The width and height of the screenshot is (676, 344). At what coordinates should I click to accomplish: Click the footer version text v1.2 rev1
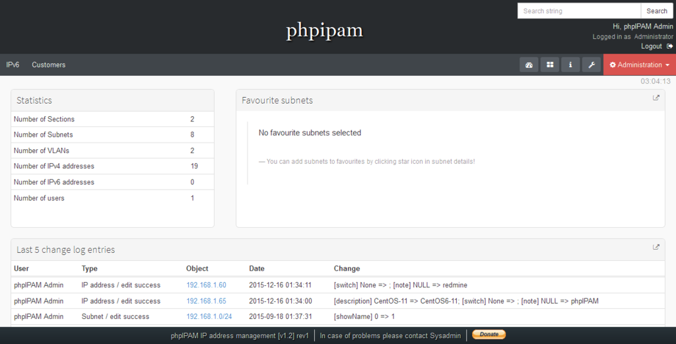tap(240, 335)
